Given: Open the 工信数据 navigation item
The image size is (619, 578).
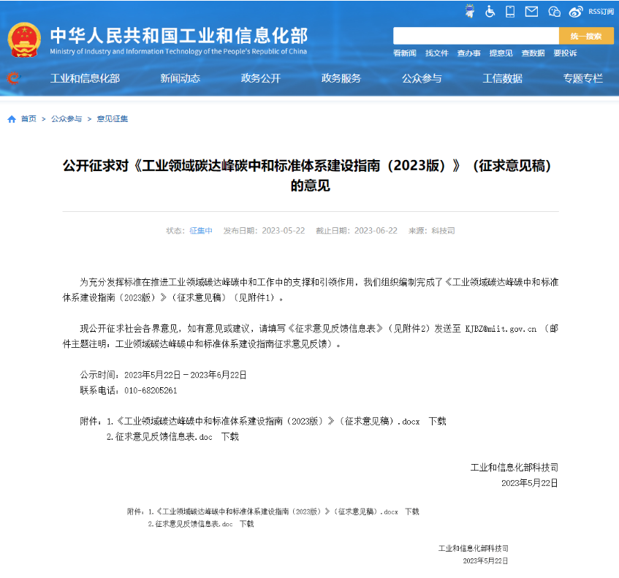Looking at the screenshot, I should coord(502,78).
